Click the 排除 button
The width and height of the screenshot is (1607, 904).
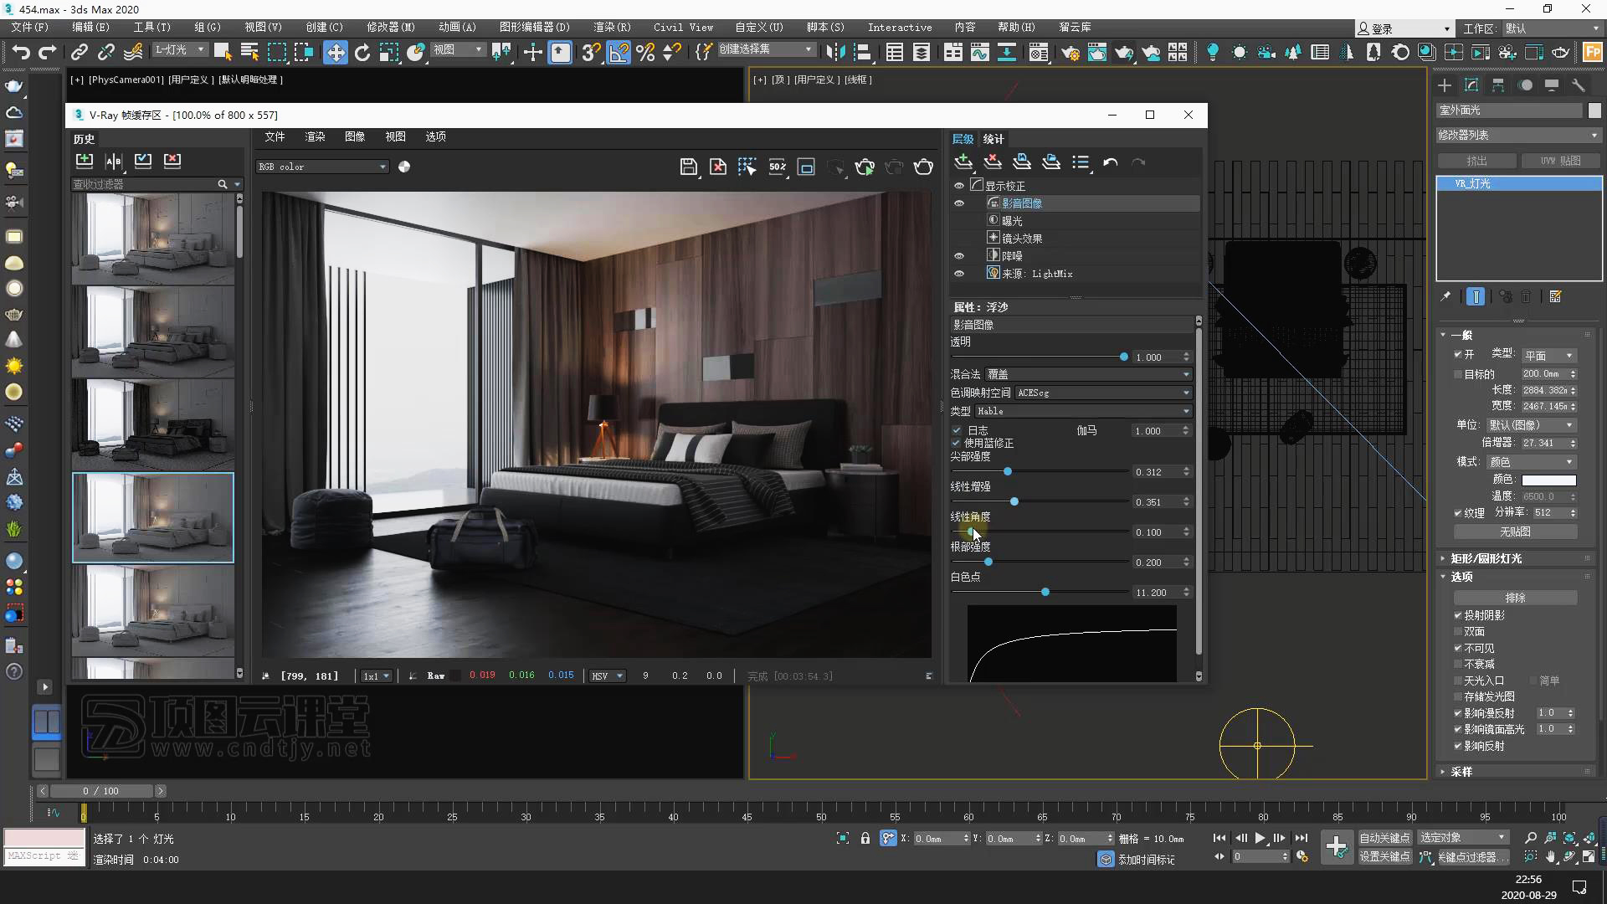click(x=1515, y=598)
